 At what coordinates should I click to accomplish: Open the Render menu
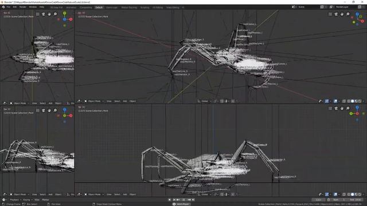(23, 7)
